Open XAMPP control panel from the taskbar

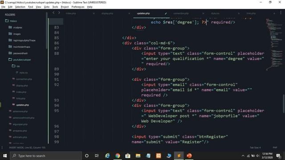point(159,156)
